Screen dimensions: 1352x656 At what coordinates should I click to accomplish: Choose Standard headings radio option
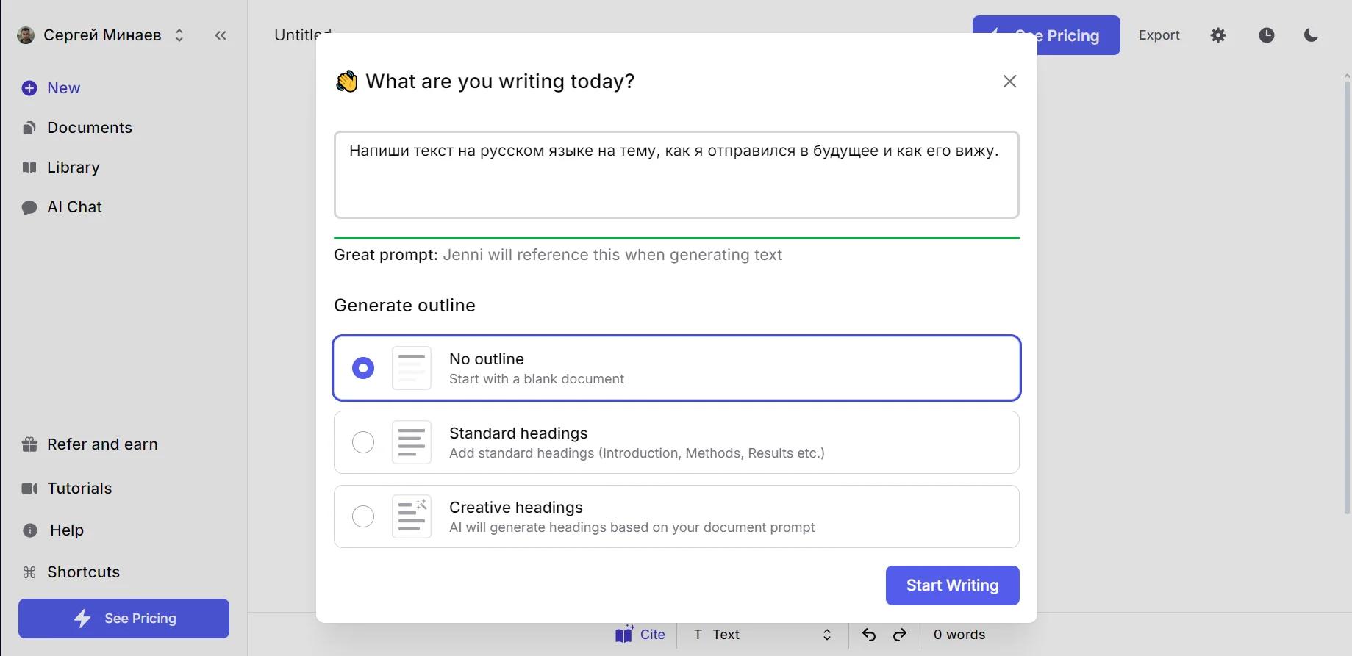tap(363, 442)
